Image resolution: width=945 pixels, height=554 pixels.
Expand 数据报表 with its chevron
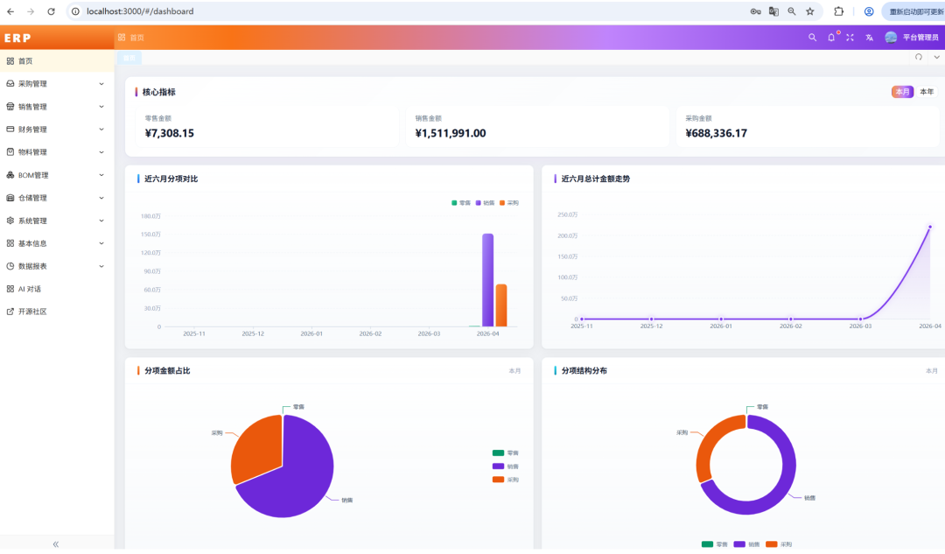tap(101, 266)
